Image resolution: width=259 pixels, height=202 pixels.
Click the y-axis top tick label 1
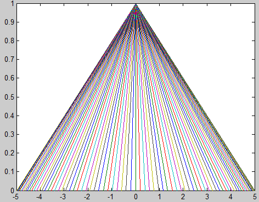pyautogui.click(x=13, y=3)
